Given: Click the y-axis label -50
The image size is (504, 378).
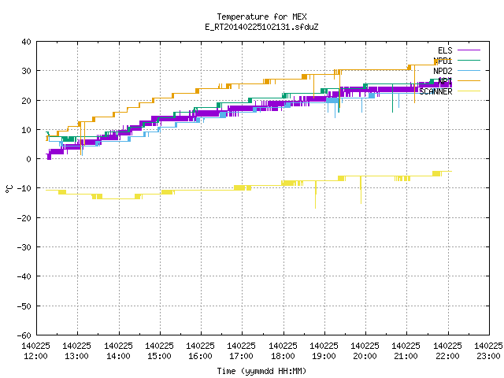Looking at the screenshot, I should point(24,306).
